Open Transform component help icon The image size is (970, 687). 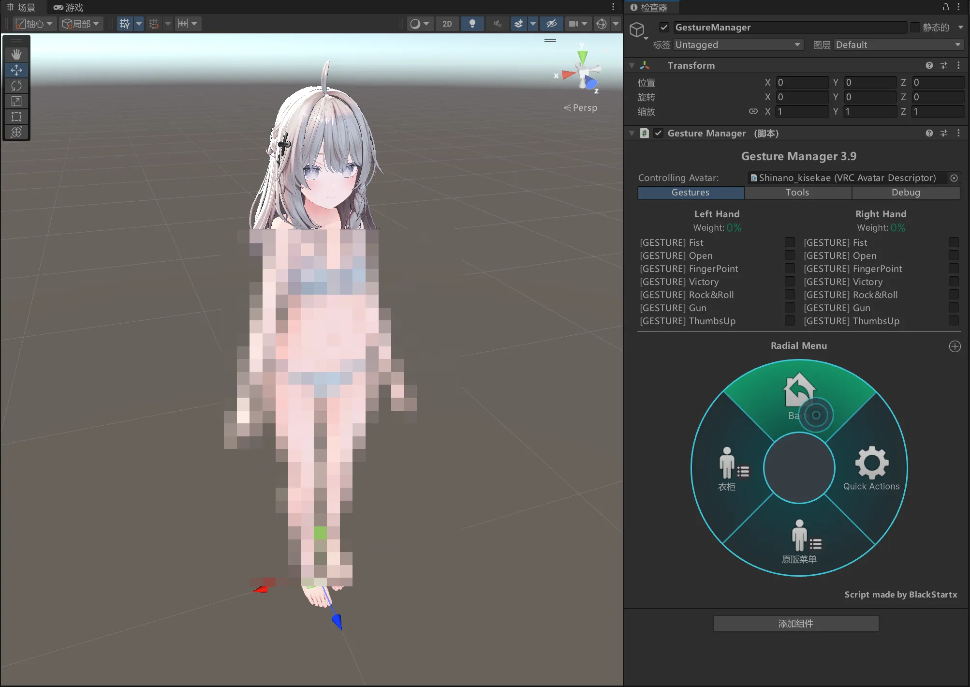click(929, 65)
